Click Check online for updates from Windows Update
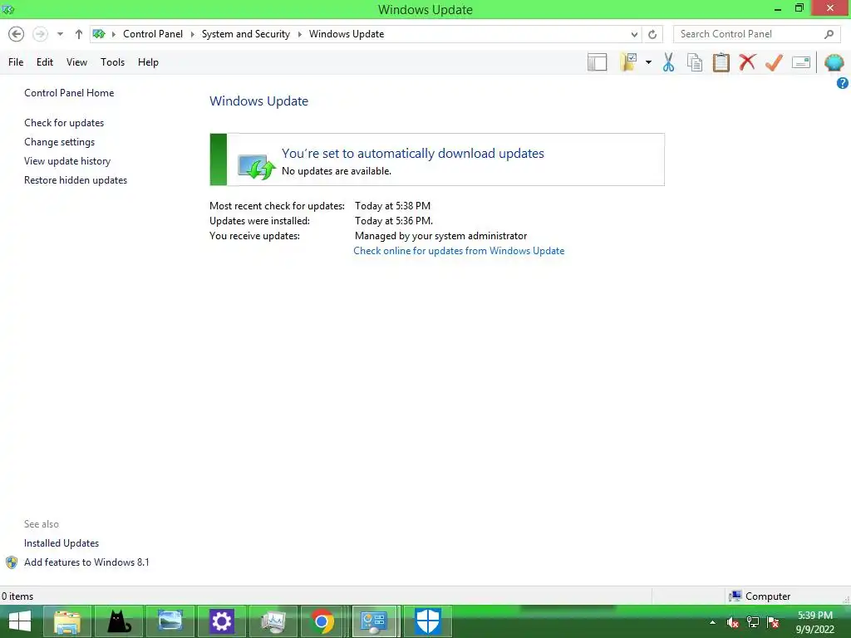The width and height of the screenshot is (851, 638). tap(459, 251)
